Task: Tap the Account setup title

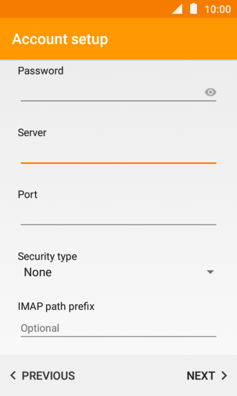Action: click(x=60, y=39)
